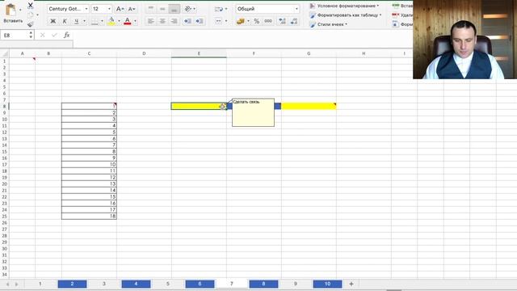Open Insert Function with the fx icon
This screenshot has width=517, height=291.
point(66,35)
